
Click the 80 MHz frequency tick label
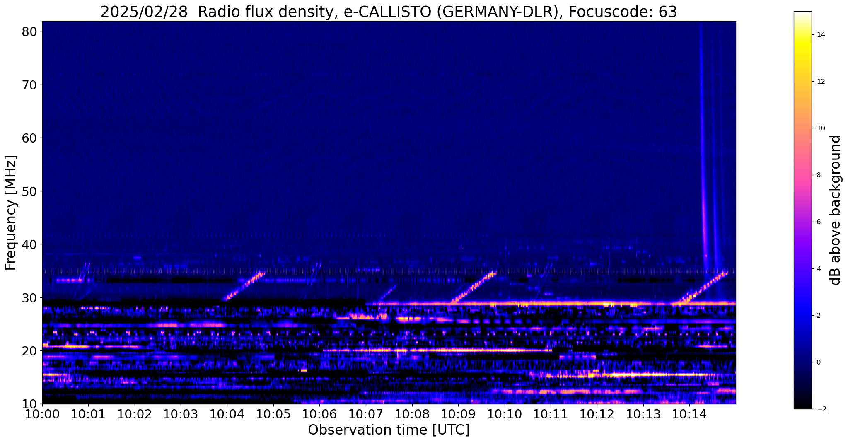click(x=30, y=31)
